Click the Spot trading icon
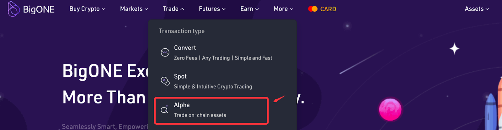This screenshot has width=502, height=130. pos(165,81)
